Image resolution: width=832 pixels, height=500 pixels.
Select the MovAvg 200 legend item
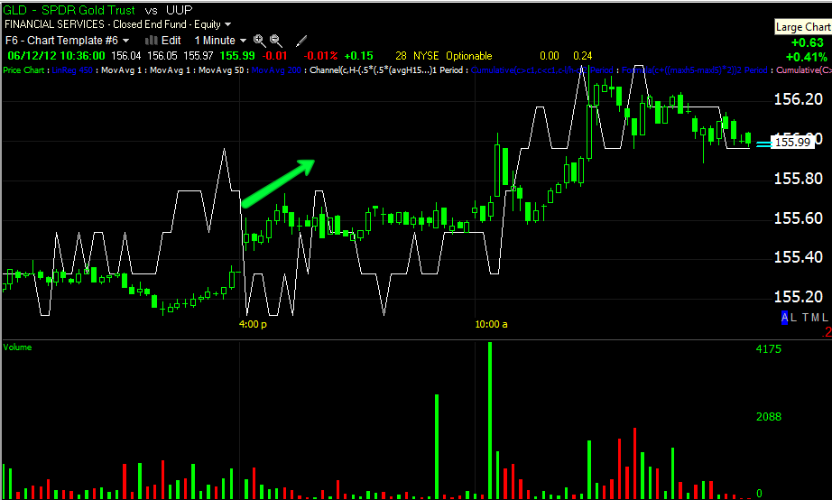[x=276, y=70]
